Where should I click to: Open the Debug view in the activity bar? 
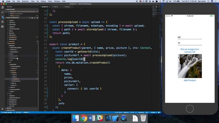pos(2,22)
